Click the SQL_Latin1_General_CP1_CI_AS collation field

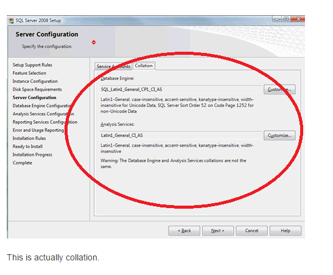pos(181,89)
